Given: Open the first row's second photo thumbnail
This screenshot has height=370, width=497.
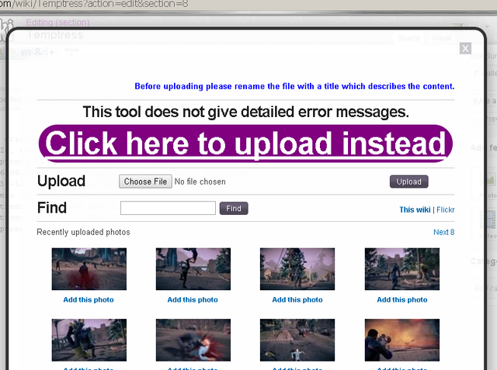Looking at the screenshot, I should point(193,268).
